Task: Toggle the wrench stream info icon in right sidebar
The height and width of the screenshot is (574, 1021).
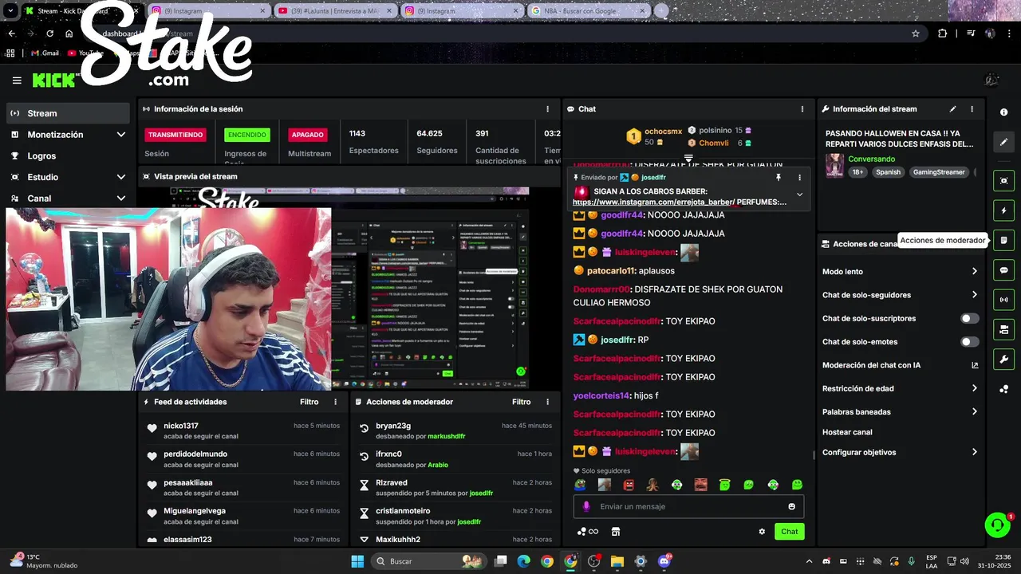Action: tap(1004, 360)
